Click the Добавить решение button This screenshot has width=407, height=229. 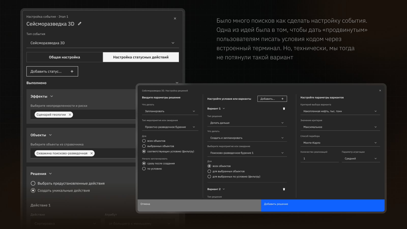[x=323, y=205]
